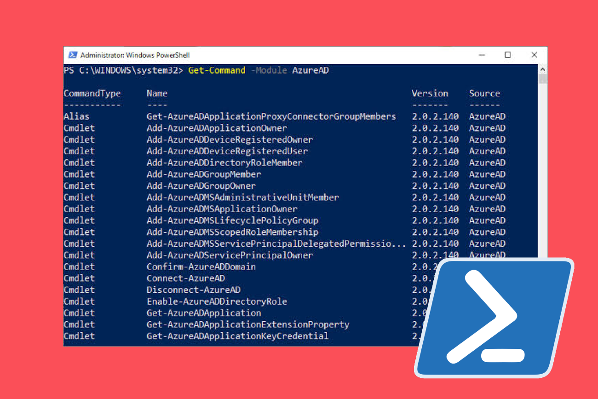Click 'Add-AzureADGroupMember' entry
Viewport: 598px width, 399px height.
[204, 174]
